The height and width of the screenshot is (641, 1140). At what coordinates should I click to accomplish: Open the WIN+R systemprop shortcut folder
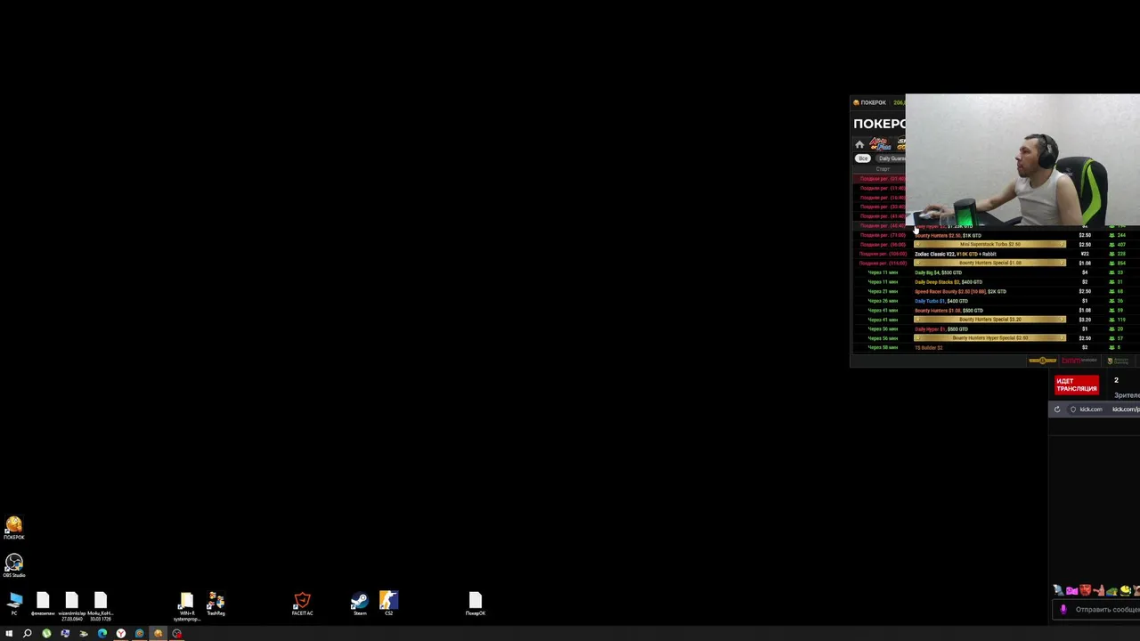pyautogui.click(x=186, y=605)
